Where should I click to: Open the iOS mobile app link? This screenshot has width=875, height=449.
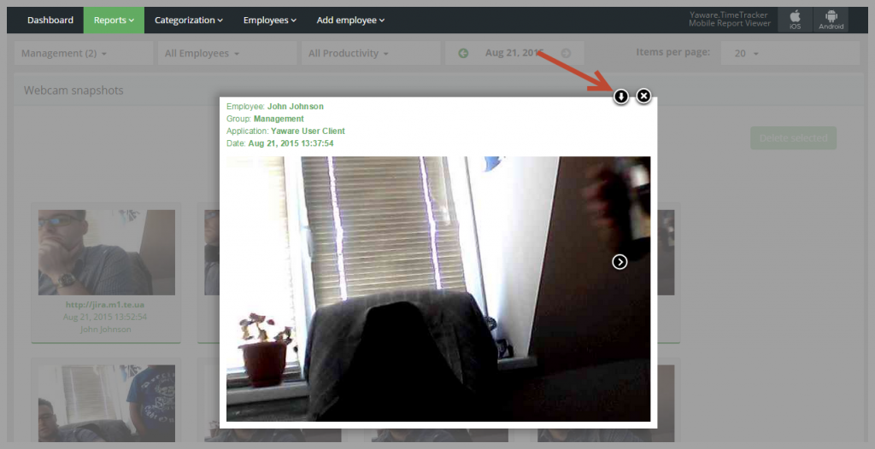[x=796, y=20]
